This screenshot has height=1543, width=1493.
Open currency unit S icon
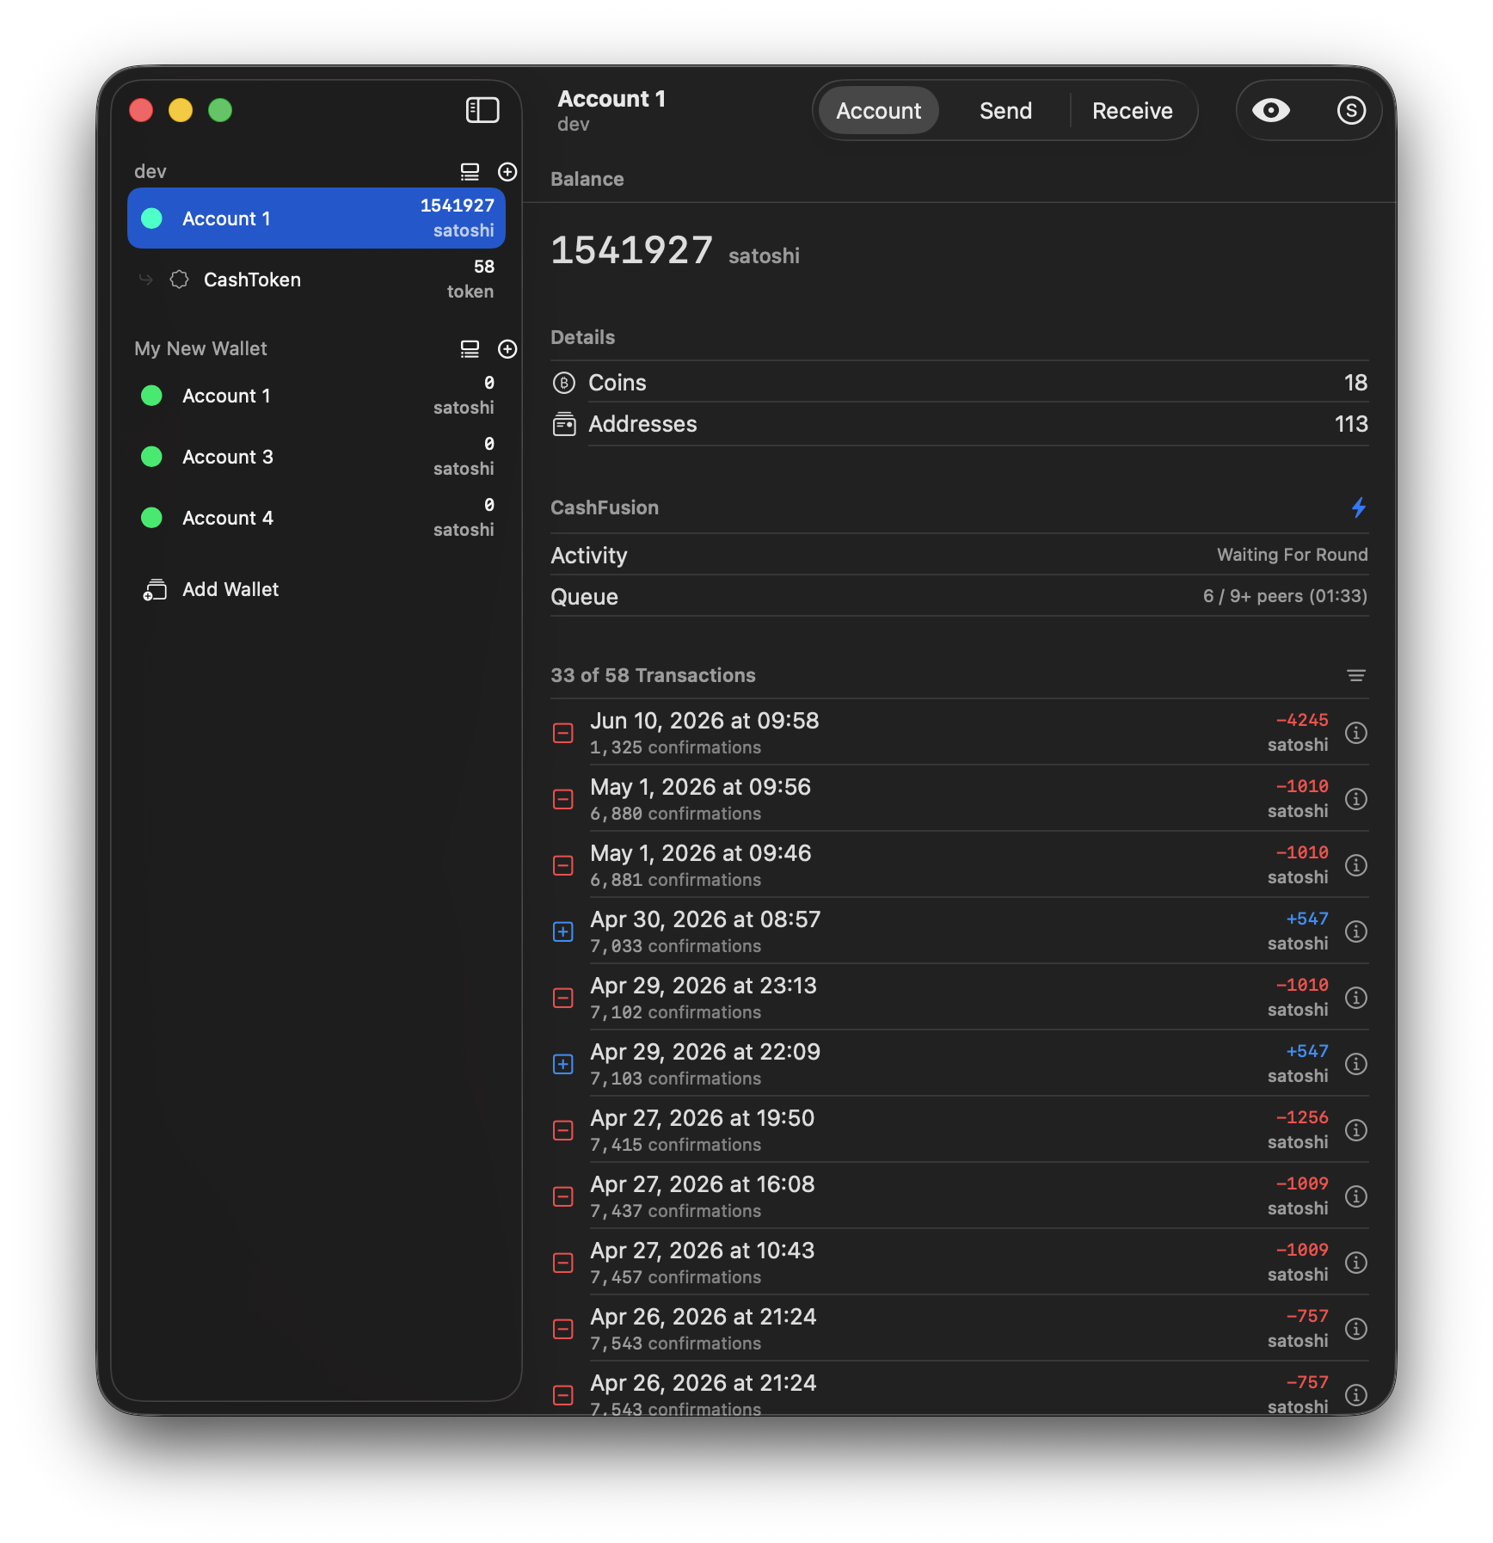(1351, 110)
